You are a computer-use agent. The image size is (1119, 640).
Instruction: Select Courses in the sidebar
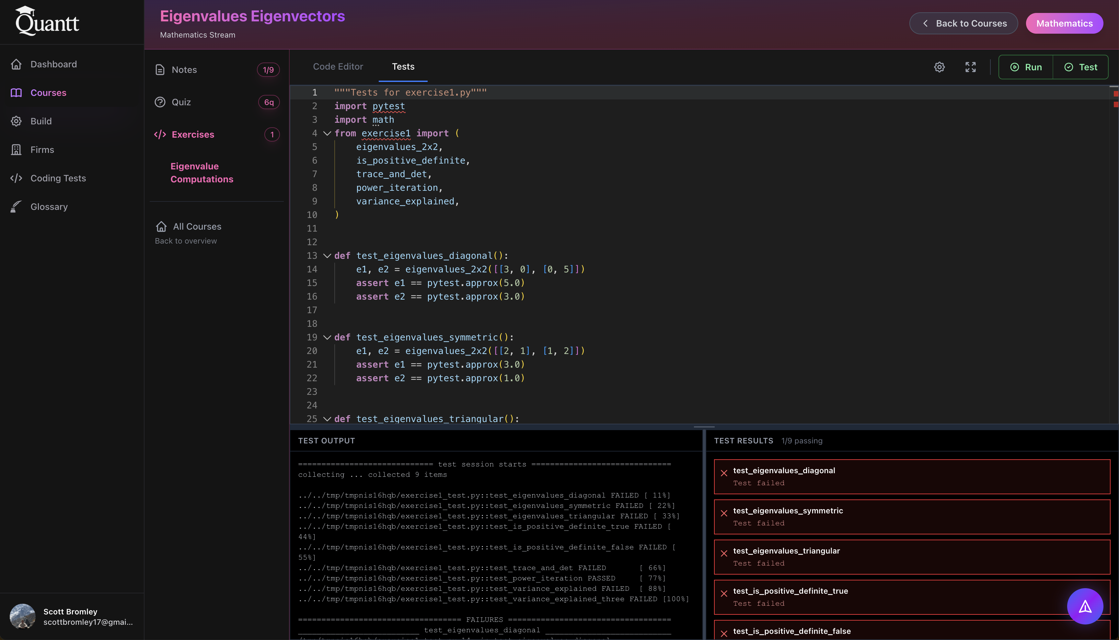48,92
